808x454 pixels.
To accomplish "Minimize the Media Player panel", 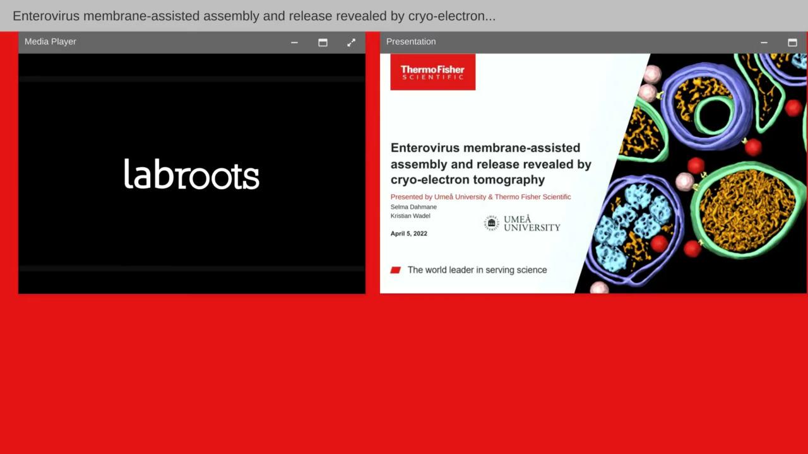I will pyautogui.click(x=294, y=42).
